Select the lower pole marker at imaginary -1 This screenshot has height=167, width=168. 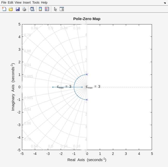[87, 100]
